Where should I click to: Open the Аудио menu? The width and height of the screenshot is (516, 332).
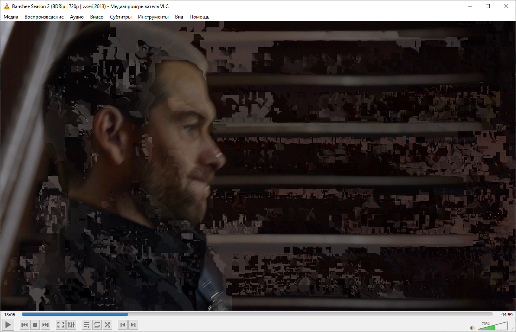tap(76, 17)
